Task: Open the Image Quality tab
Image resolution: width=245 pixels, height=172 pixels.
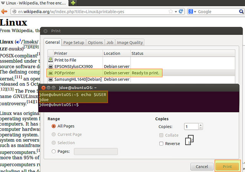Action: pyautogui.click(x=130, y=43)
